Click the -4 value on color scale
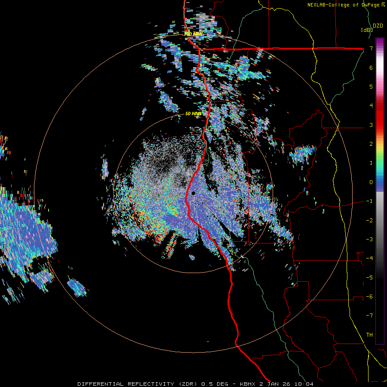The width and height of the screenshot is (387, 387). pyautogui.click(x=369, y=258)
